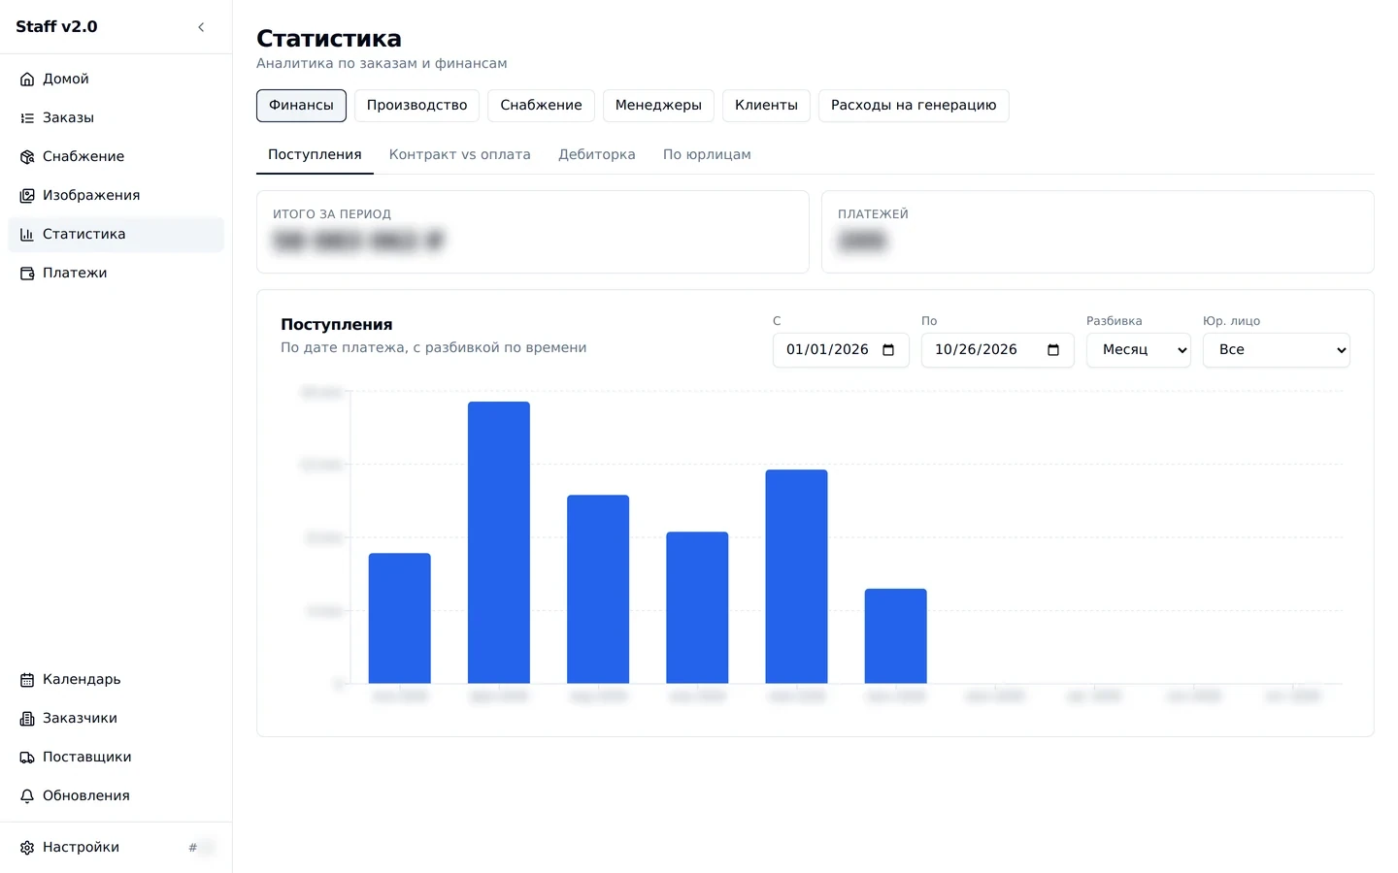Click the Настройки gear icon
The width and height of the screenshot is (1398, 873).
27,848
